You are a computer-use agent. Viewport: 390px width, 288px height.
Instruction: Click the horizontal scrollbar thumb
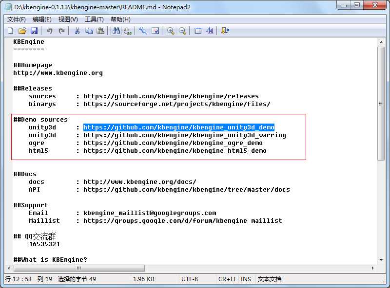[x=79, y=268]
